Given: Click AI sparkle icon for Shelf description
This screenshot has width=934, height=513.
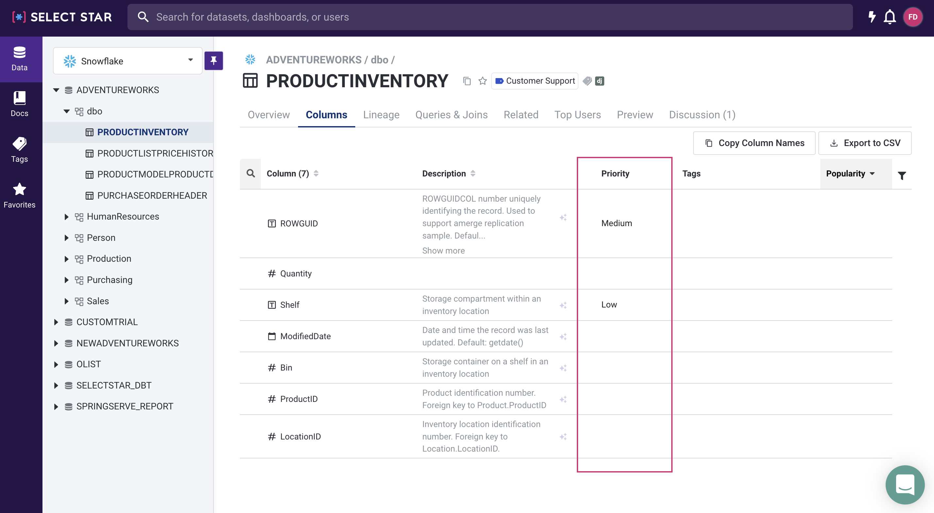Looking at the screenshot, I should pyautogui.click(x=563, y=305).
